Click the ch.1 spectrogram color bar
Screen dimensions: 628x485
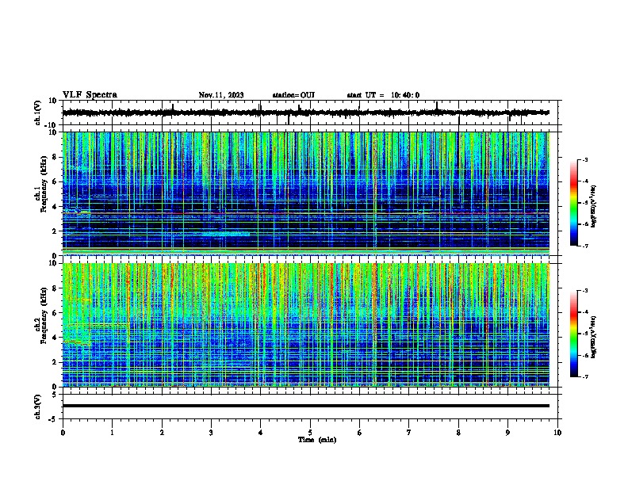[574, 203]
